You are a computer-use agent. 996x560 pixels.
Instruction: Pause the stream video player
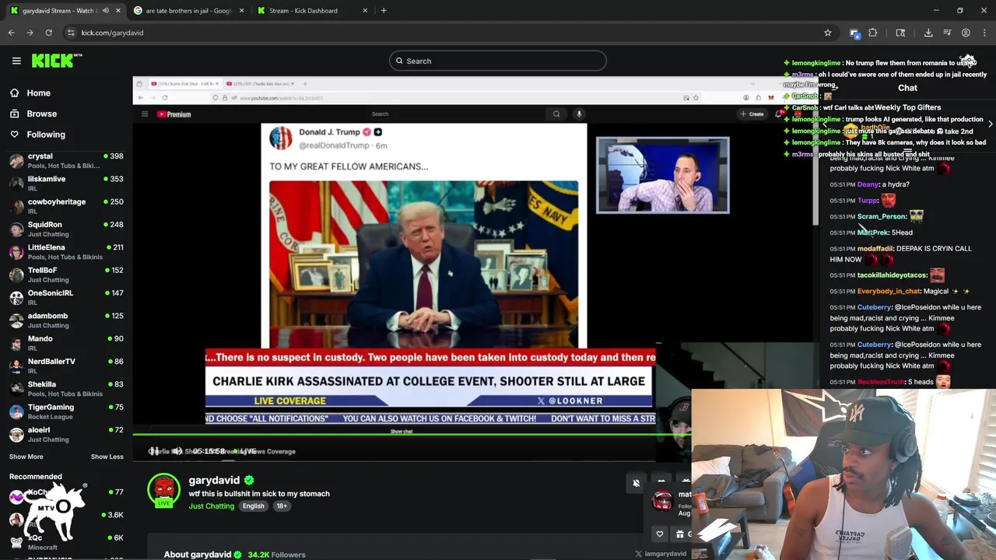154,451
